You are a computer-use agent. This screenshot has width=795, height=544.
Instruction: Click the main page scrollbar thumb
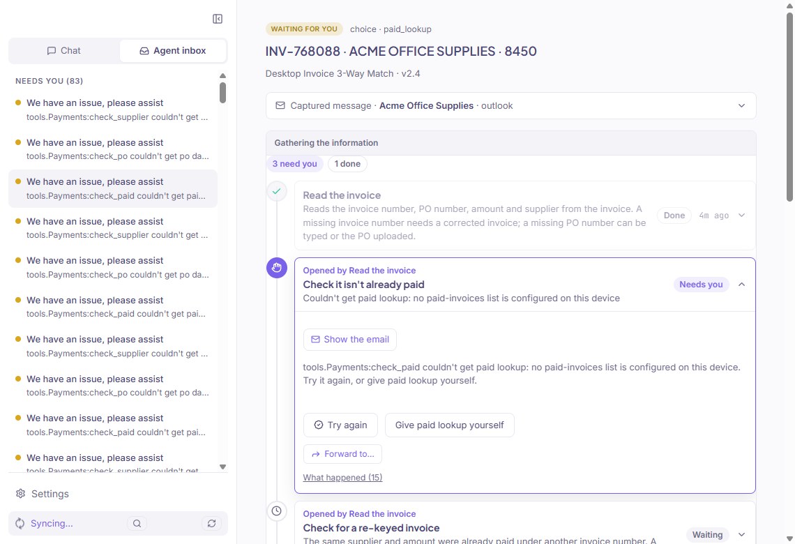click(789, 107)
